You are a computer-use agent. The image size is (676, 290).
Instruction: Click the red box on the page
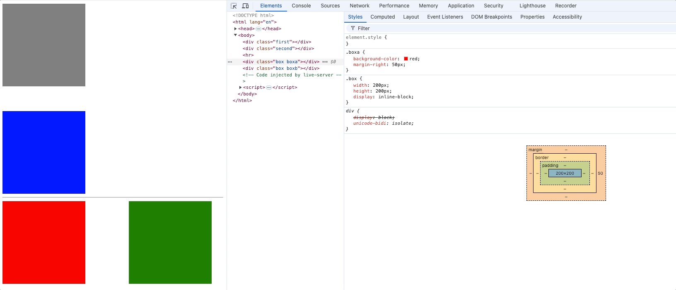[x=44, y=242]
